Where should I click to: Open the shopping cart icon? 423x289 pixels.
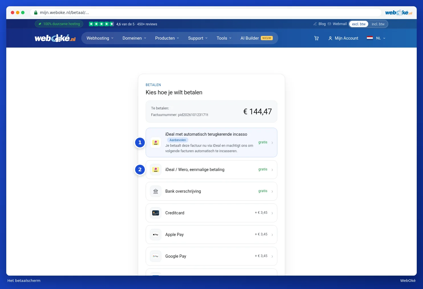[x=316, y=38]
